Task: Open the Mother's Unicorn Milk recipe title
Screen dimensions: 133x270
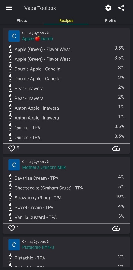Action: pyautogui.click(x=44, y=167)
